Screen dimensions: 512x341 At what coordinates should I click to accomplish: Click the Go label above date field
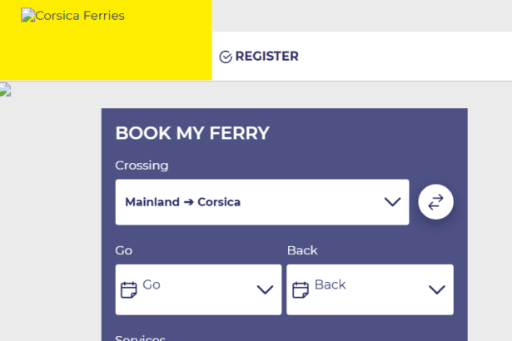124,250
